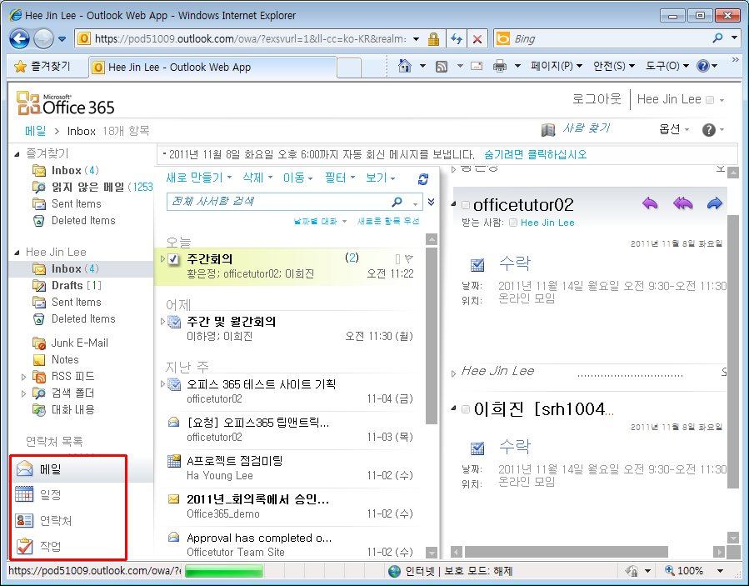Click the 사람 찾기 field
This screenshot has height=586, width=749.
586,128
